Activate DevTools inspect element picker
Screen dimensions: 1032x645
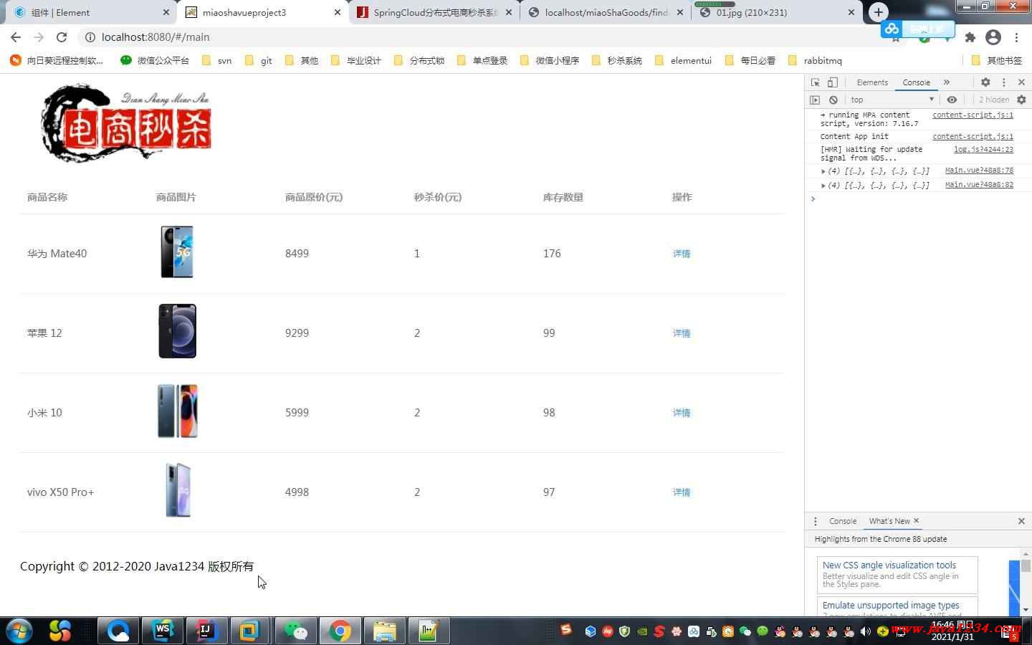pos(816,82)
